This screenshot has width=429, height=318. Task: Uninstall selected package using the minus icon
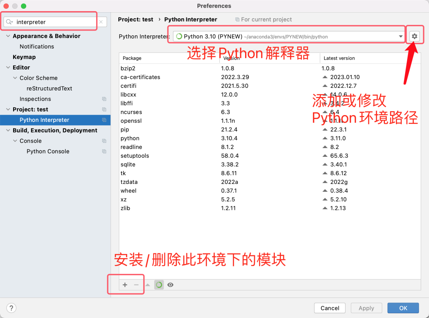[x=135, y=285]
